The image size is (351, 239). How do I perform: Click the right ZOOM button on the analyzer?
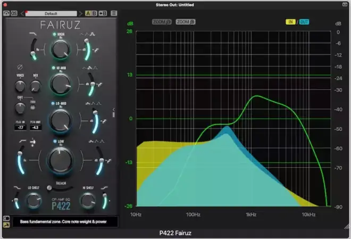click(x=186, y=22)
